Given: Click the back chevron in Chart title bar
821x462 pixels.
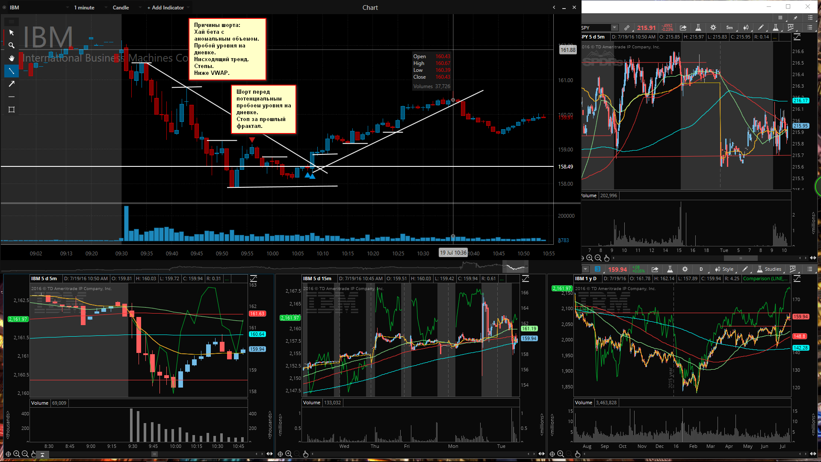Looking at the screenshot, I should coord(554,7).
